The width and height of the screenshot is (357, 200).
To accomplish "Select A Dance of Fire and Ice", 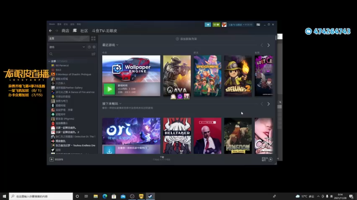I will click(75, 92).
